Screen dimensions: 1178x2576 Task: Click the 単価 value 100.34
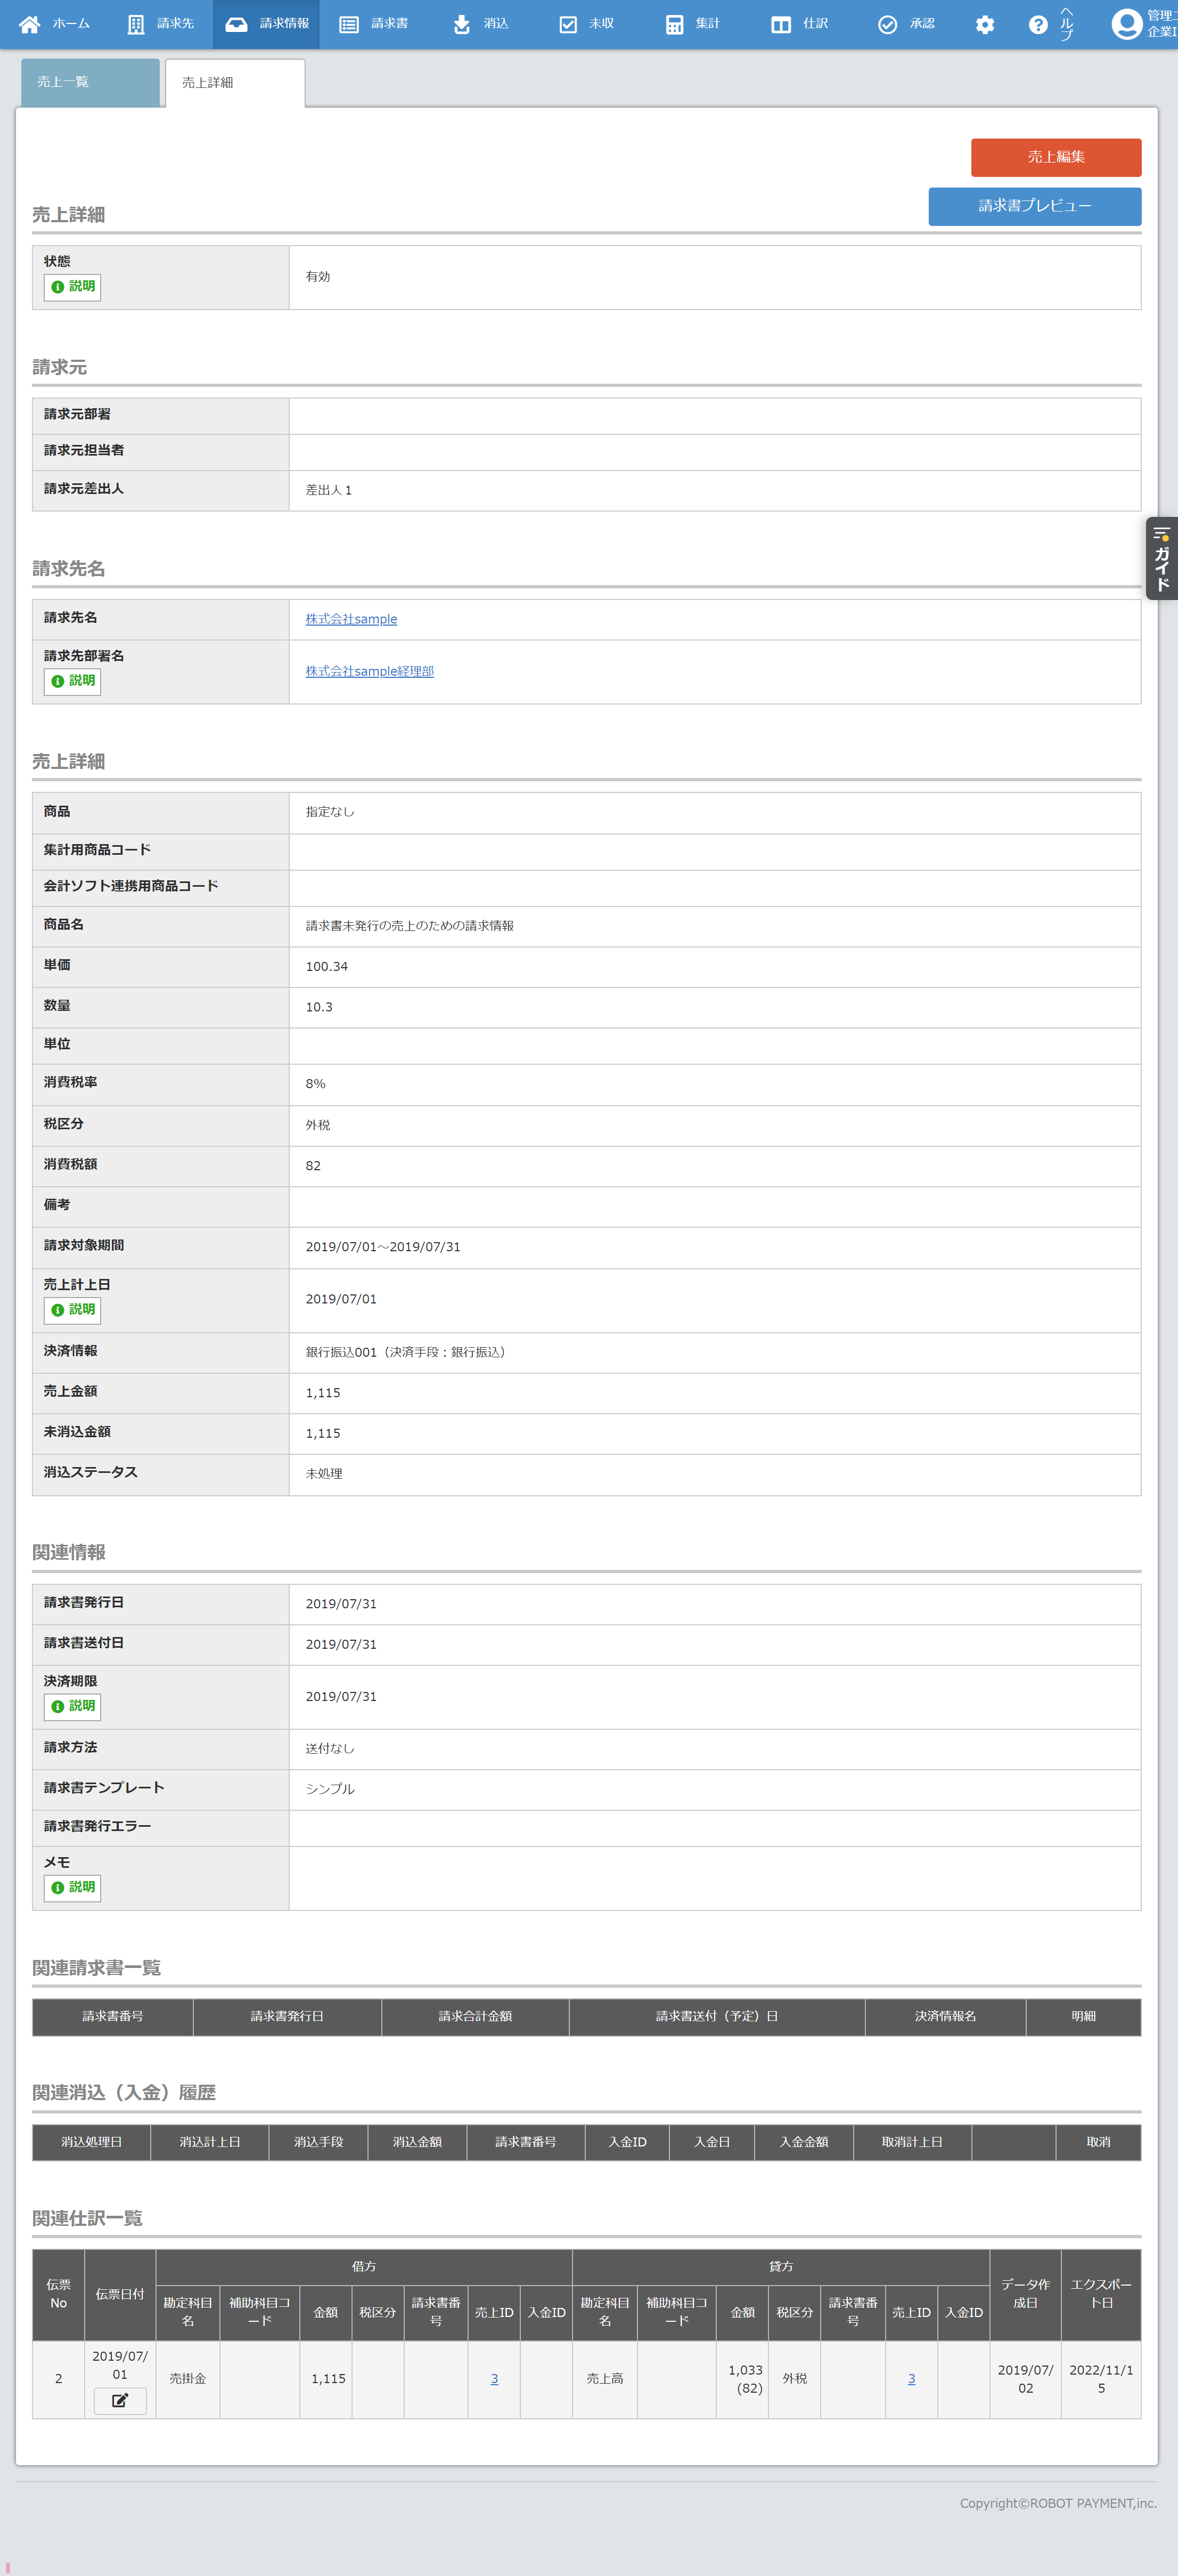(327, 967)
